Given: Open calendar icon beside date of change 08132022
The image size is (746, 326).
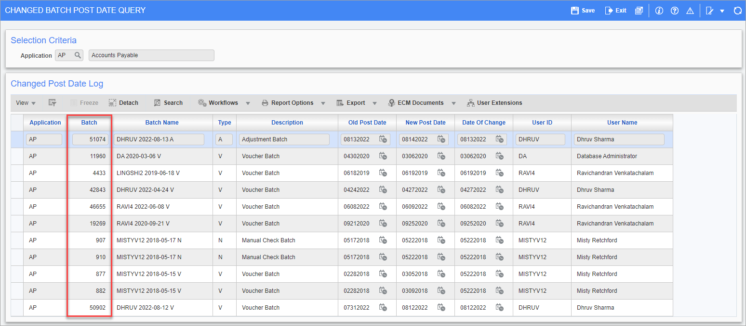Looking at the screenshot, I should (x=500, y=139).
